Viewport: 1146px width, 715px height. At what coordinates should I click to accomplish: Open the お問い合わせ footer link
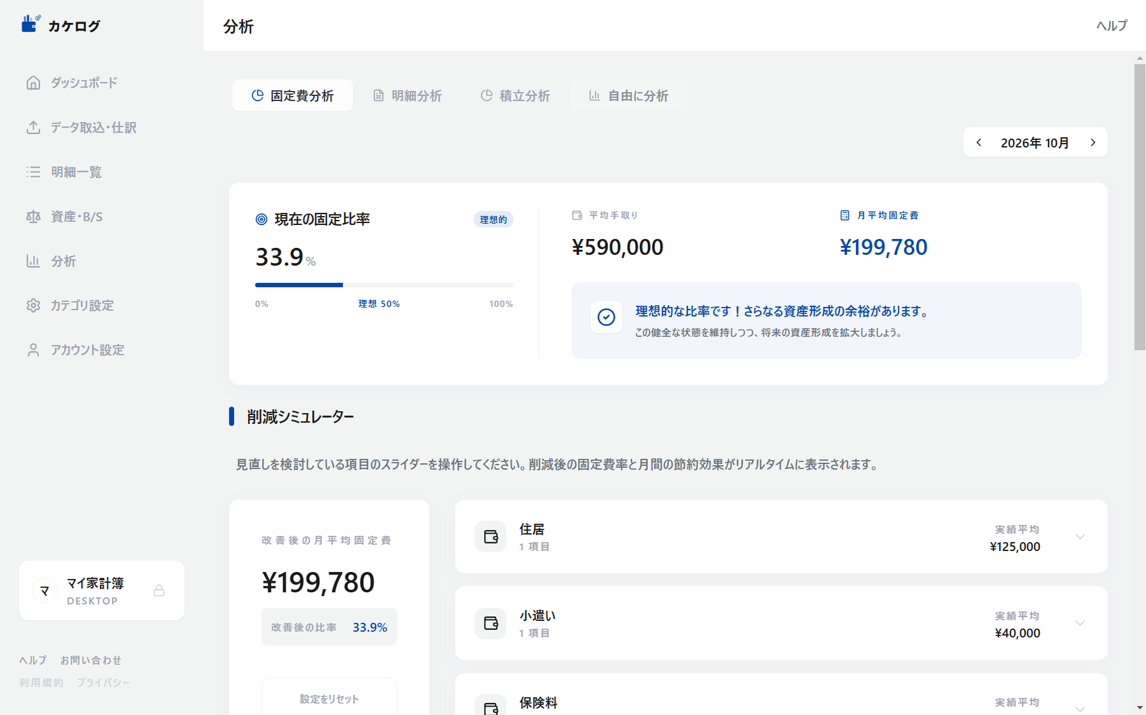[91, 660]
